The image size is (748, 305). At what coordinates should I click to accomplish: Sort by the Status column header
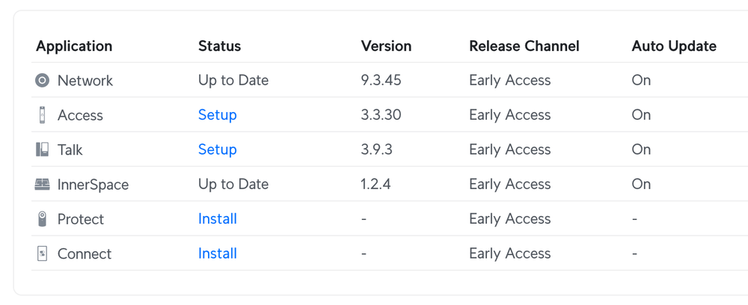(x=219, y=46)
